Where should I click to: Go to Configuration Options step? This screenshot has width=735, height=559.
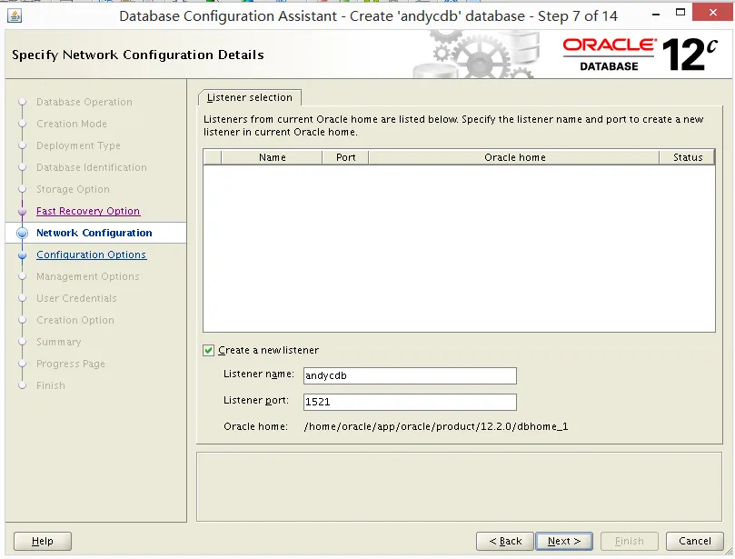pos(92,255)
